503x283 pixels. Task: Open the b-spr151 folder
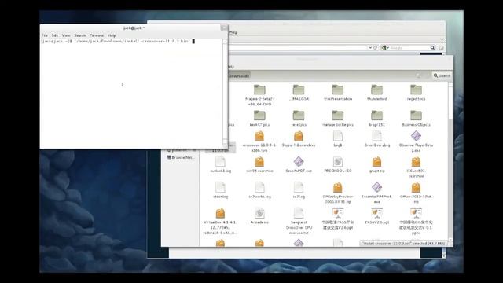click(x=377, y=119)
